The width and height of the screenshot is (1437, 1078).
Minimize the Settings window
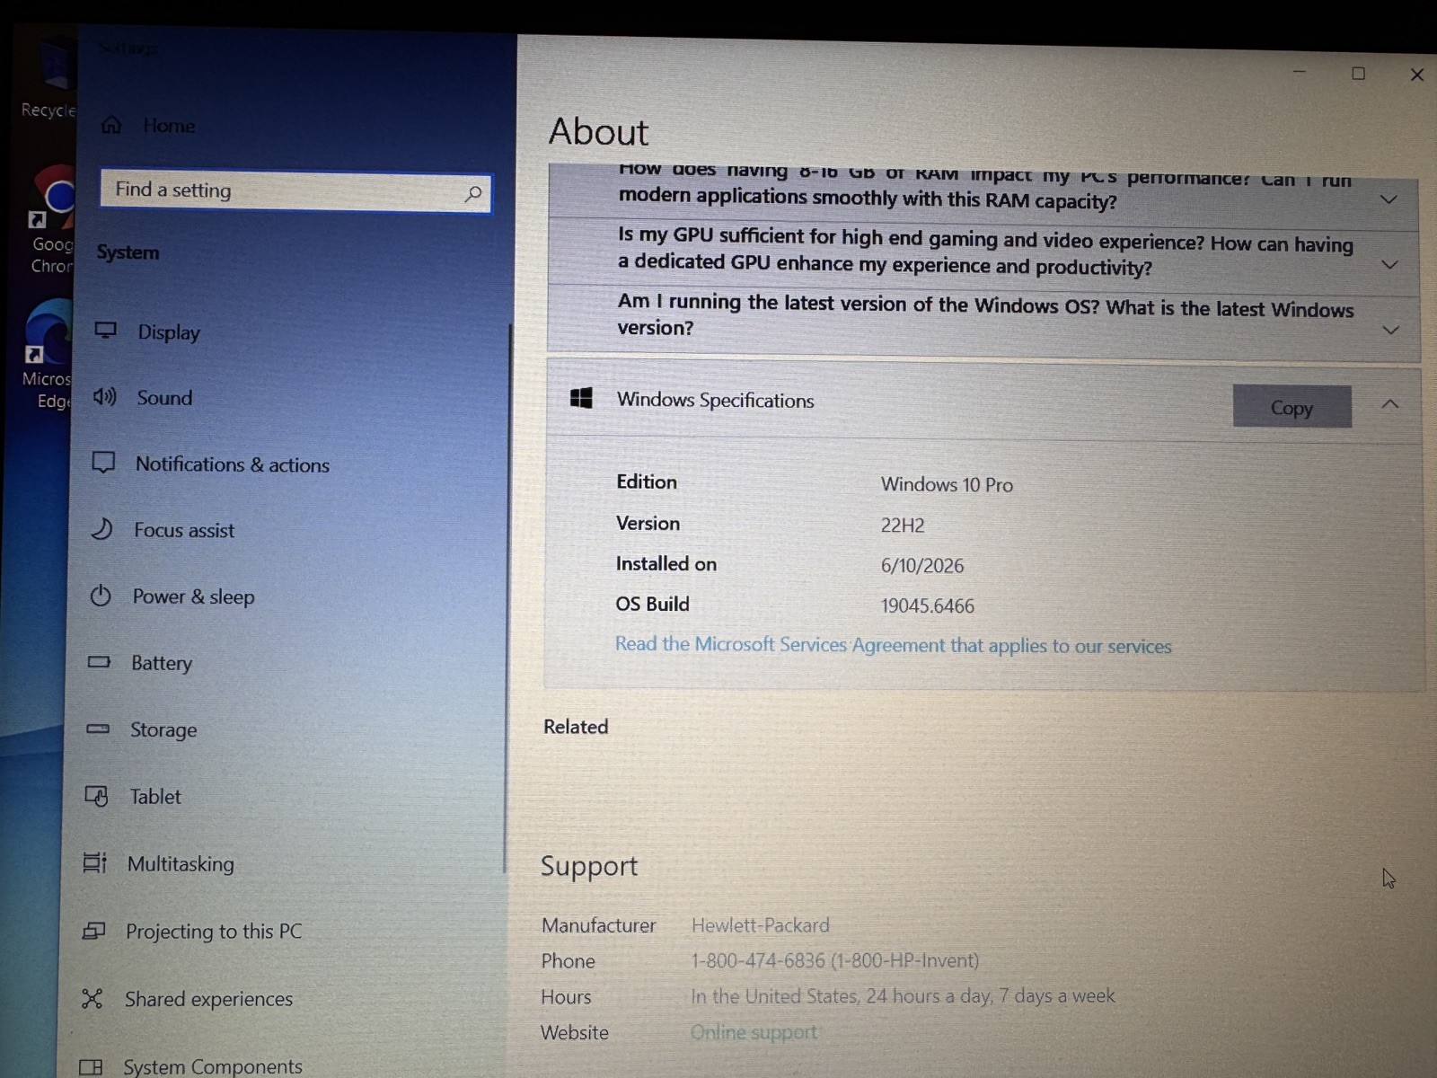pyautogui.click(x=1300, y=72)
